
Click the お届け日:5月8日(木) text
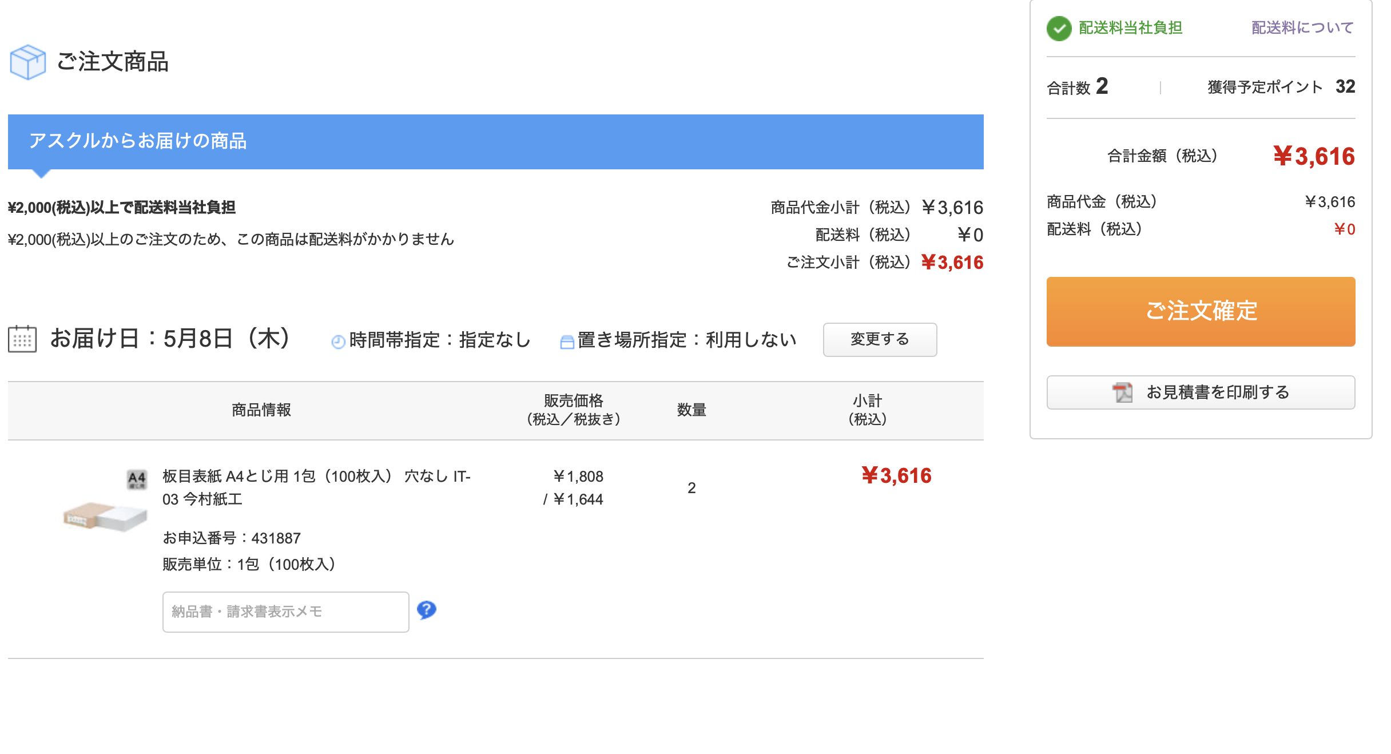[170, 339]
